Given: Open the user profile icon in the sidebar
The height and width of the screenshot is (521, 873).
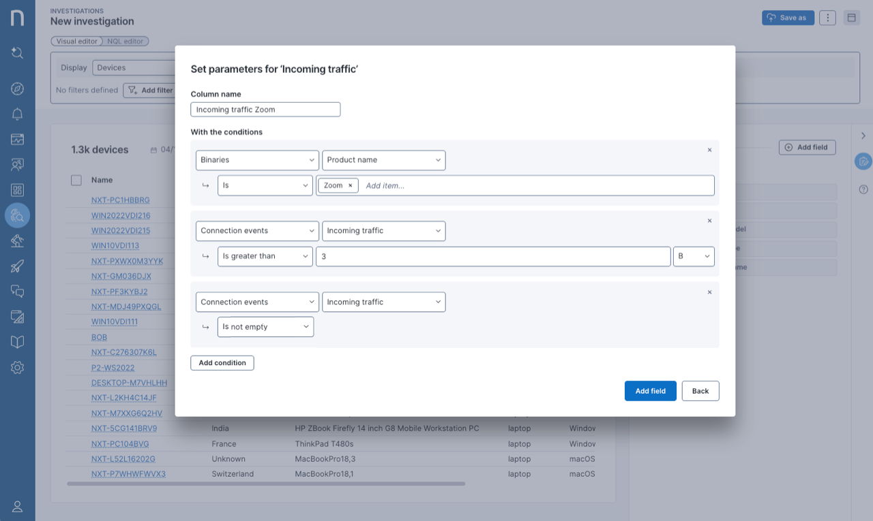Looking at the screenshot, I should [17, 506].
